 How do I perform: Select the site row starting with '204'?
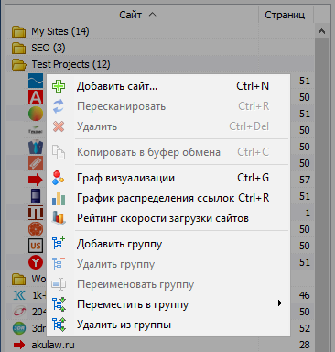click(x=38, y=312)
